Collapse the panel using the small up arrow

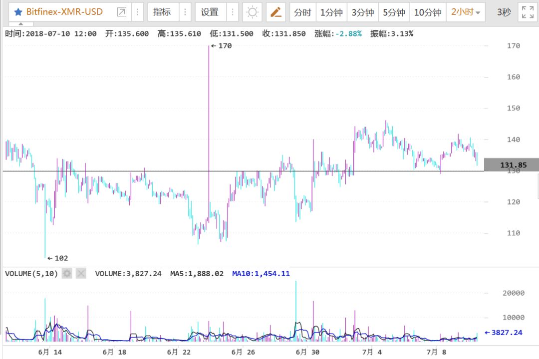pos(20,24)
